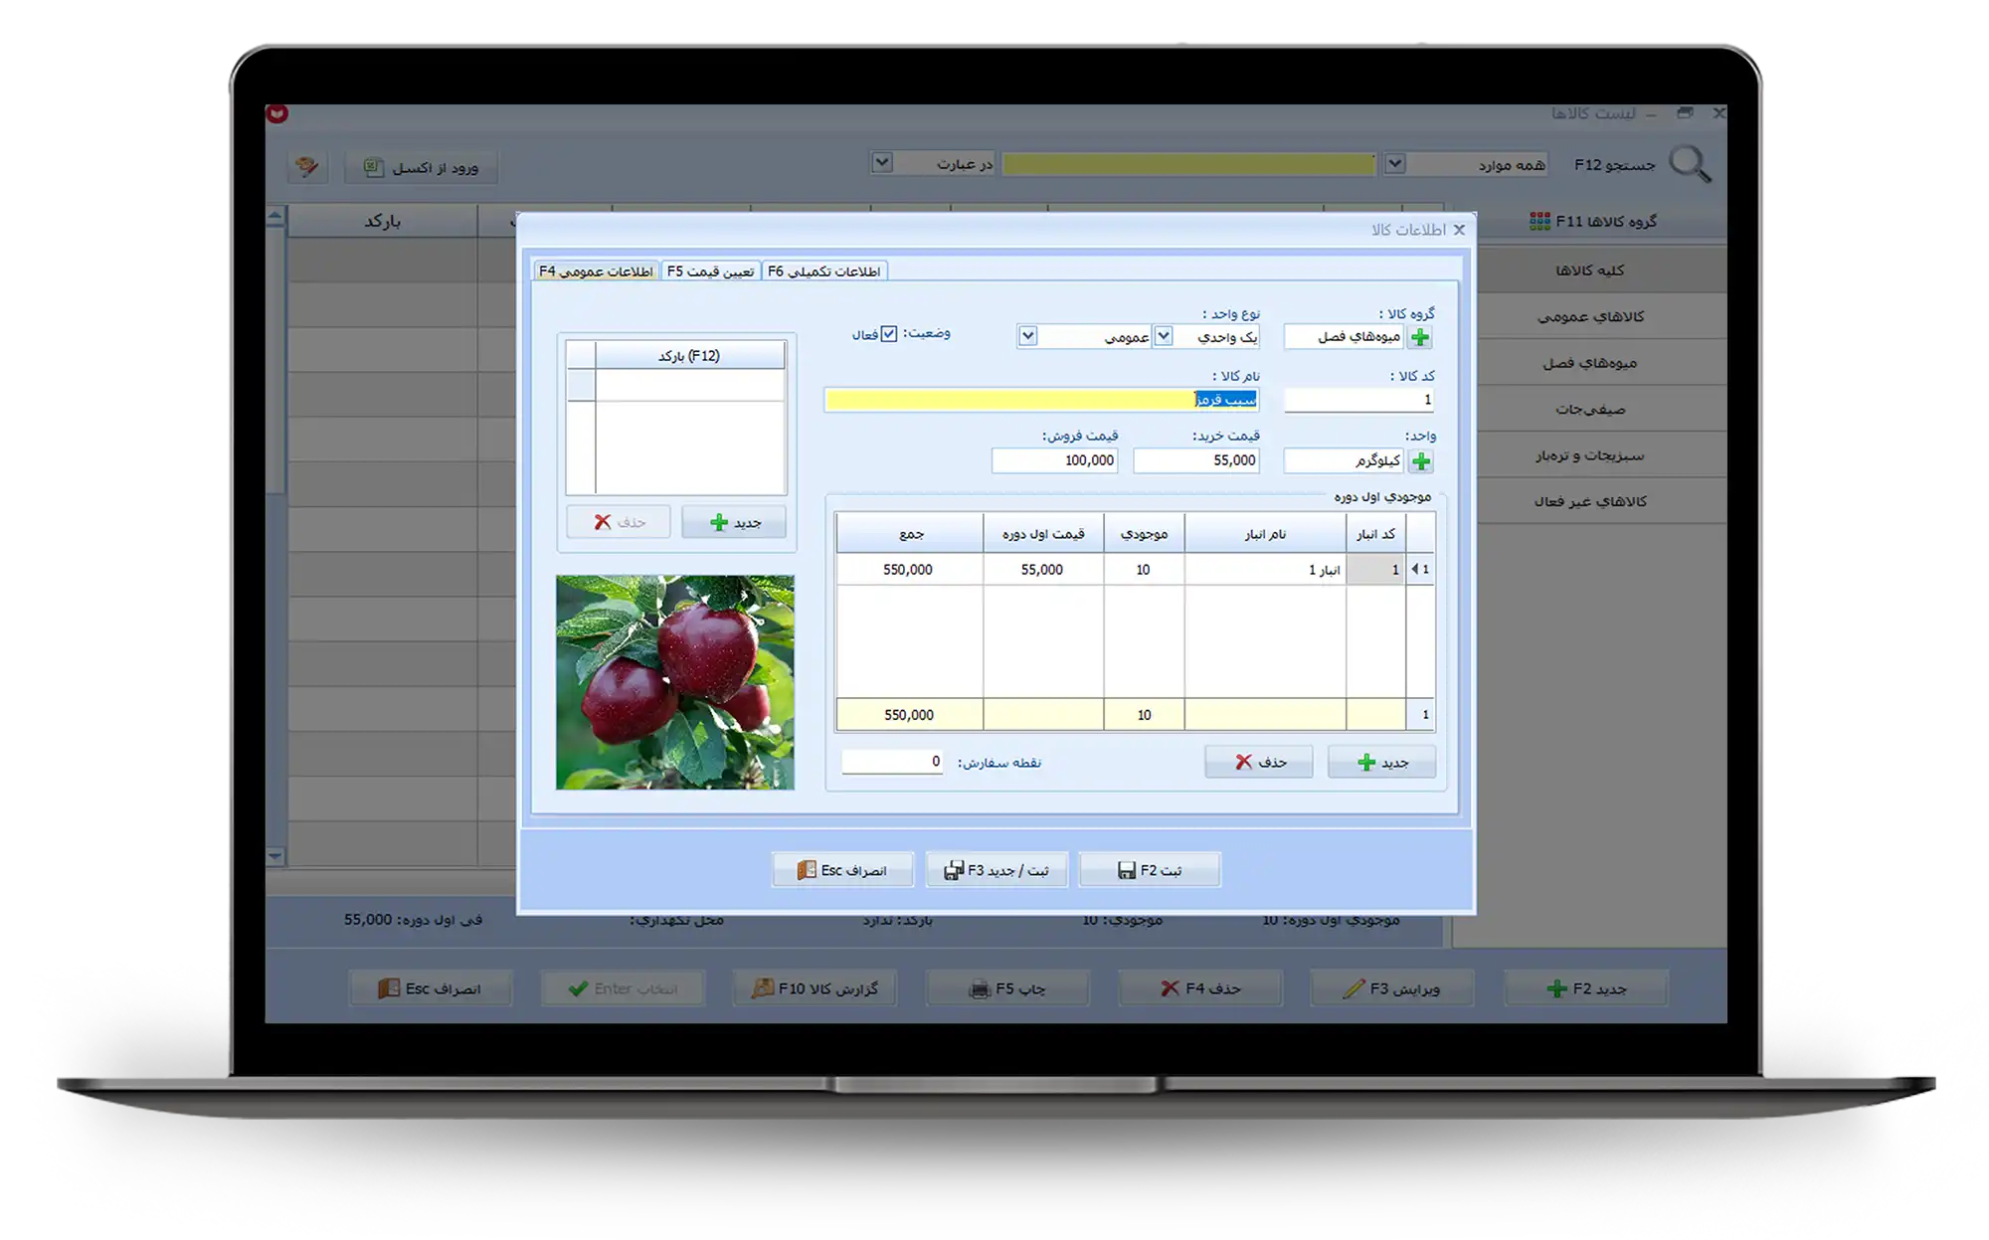
Task: Switch to اطلاعات عمومی F4 tab
Action: pyautogui.click(x=596, y=271)
